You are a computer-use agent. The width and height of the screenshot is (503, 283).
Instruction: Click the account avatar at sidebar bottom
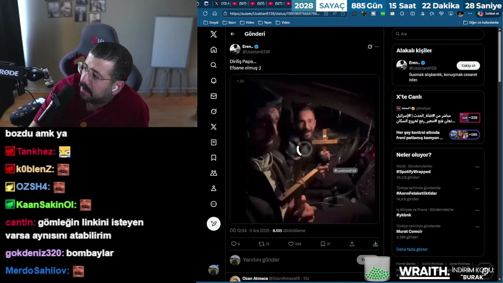pyautogui.click(x=213, y=270)
